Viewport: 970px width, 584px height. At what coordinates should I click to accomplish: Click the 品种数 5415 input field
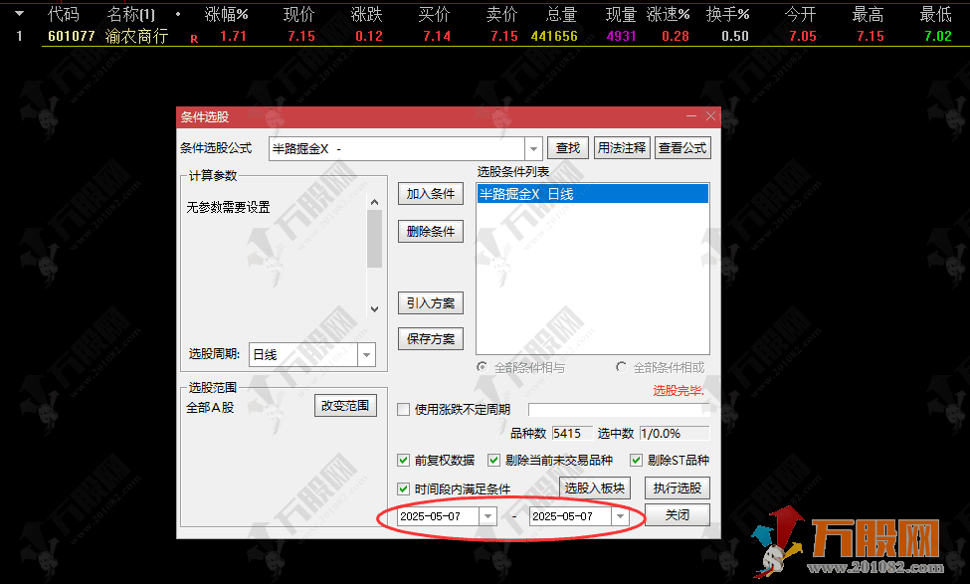pos(572,433)
